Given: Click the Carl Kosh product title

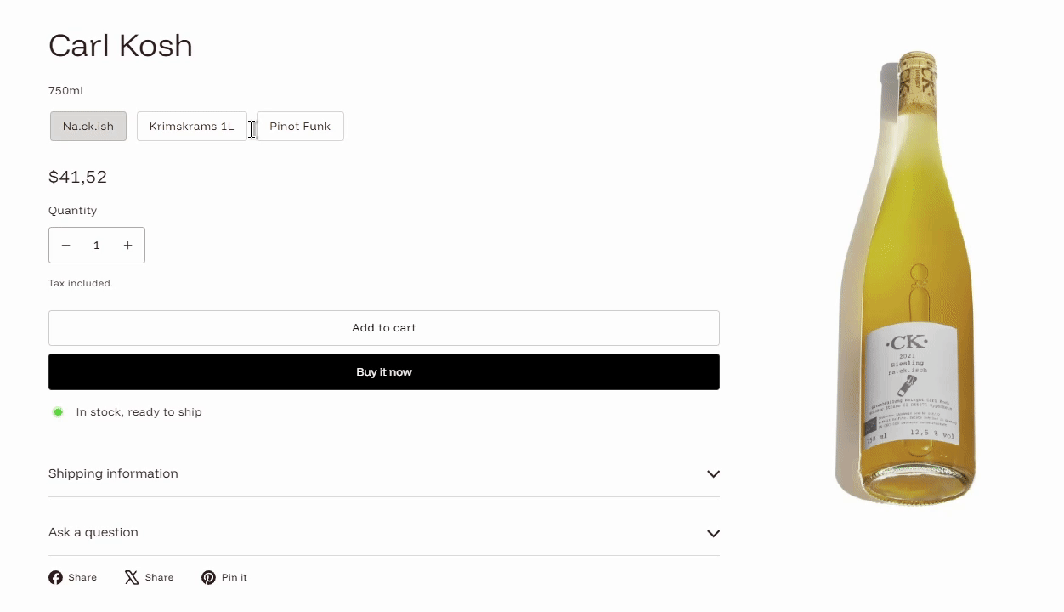Looking at the screenshot, I should [x=121, y=45].
